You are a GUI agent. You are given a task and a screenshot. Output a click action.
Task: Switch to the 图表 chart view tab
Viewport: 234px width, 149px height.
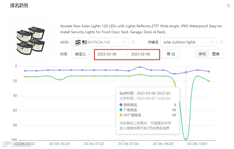[216, 54]
